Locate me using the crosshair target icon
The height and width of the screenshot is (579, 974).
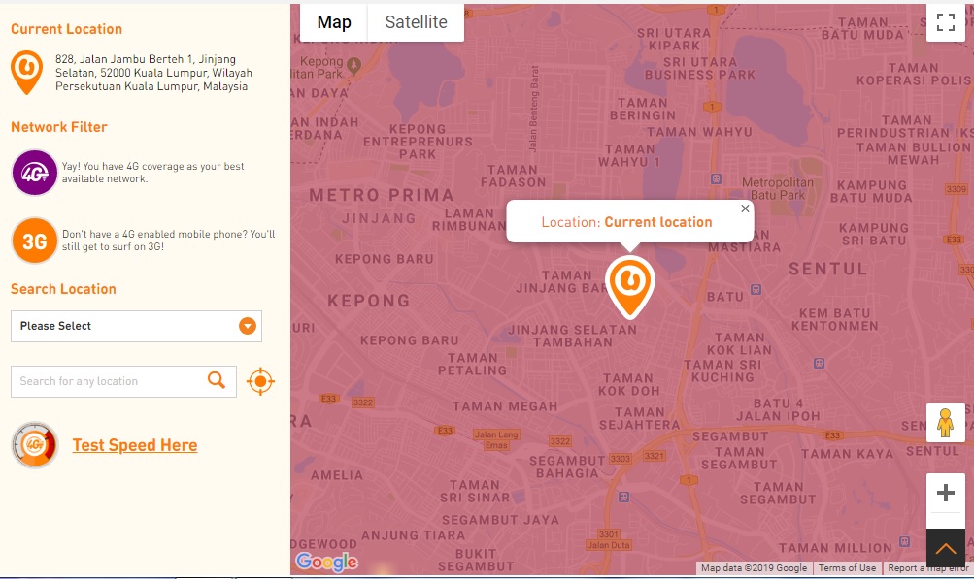click(260, 381)
